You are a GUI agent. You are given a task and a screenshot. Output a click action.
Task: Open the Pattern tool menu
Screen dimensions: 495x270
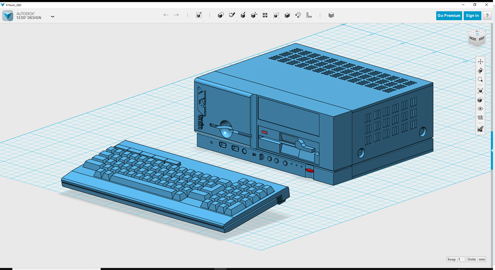pyautogui.click(x=265, y=15)
